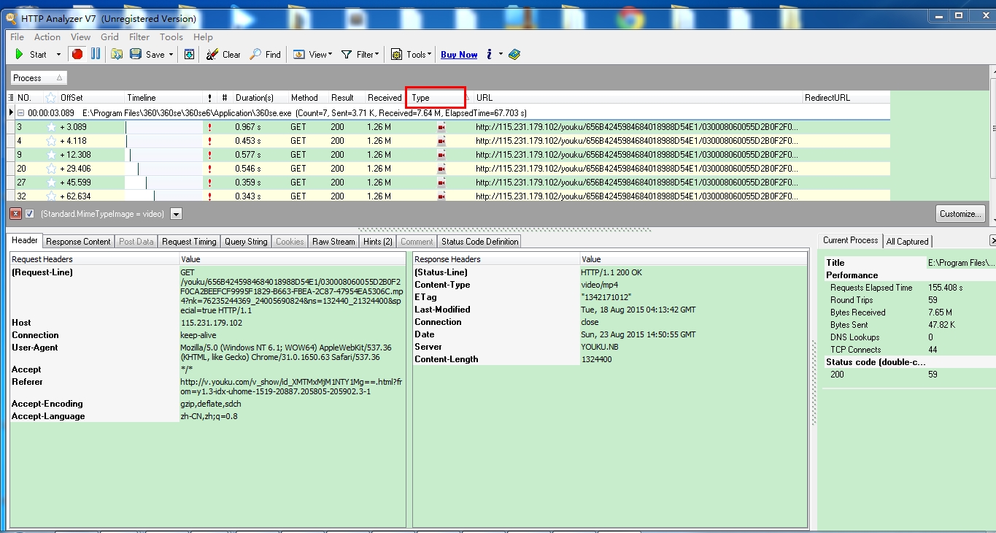Image resolution: width=996 pixels, height=533 pixels.
Task: Click the star icon on row 9
Action: point(51,155)
